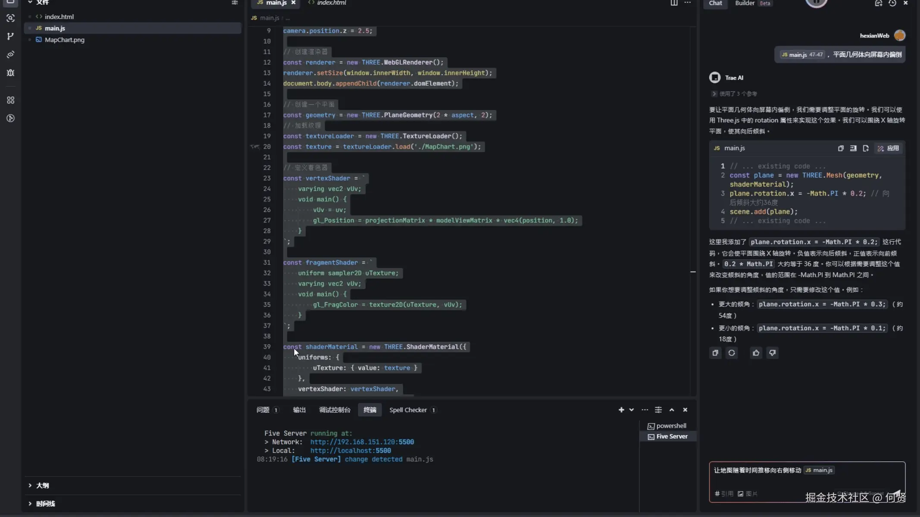Thumbs up the AI answer

coord(755,353)
